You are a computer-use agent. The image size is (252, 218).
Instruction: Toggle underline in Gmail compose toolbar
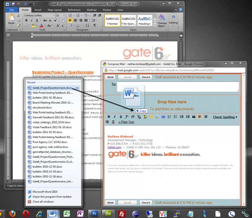(121, 117)
